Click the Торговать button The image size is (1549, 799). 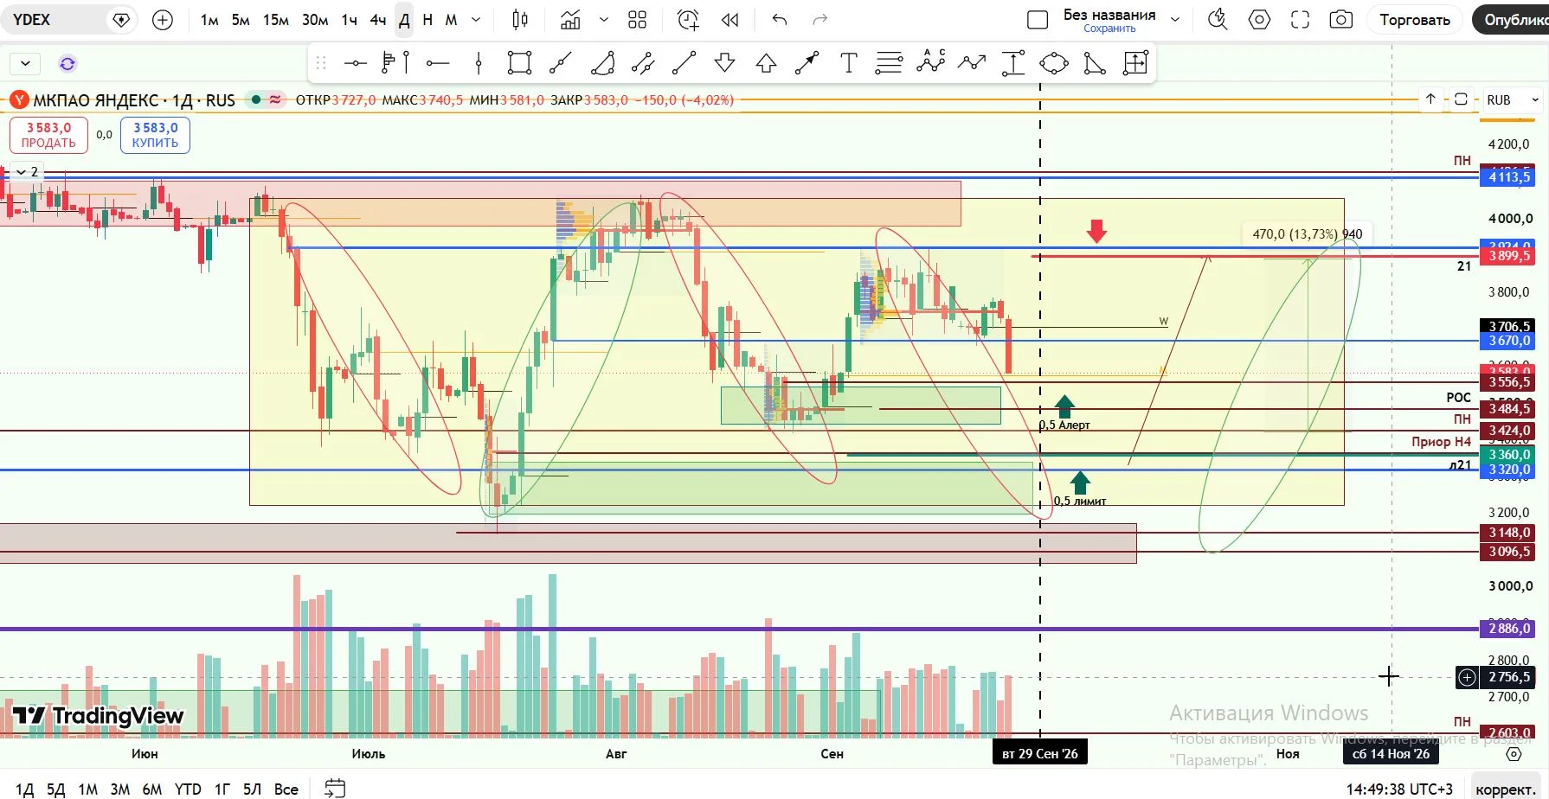coord(1415,20)
